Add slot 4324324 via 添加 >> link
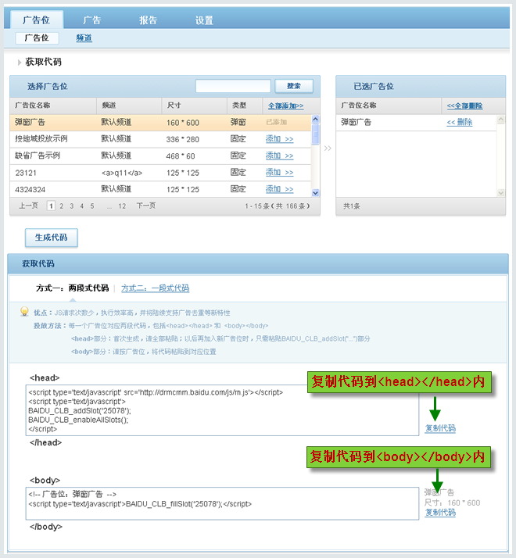Viewport: 516px width, 558px height. (x=280, y=189)
